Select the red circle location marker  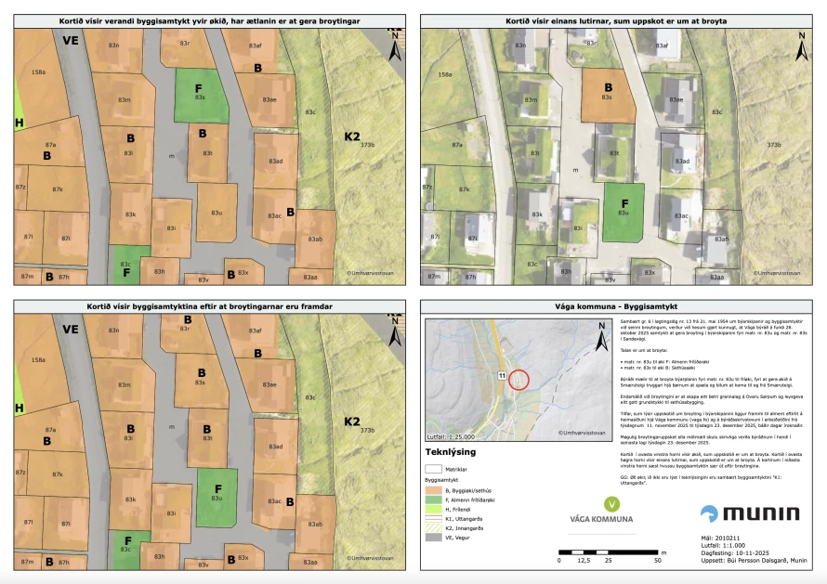coord(519,379)
